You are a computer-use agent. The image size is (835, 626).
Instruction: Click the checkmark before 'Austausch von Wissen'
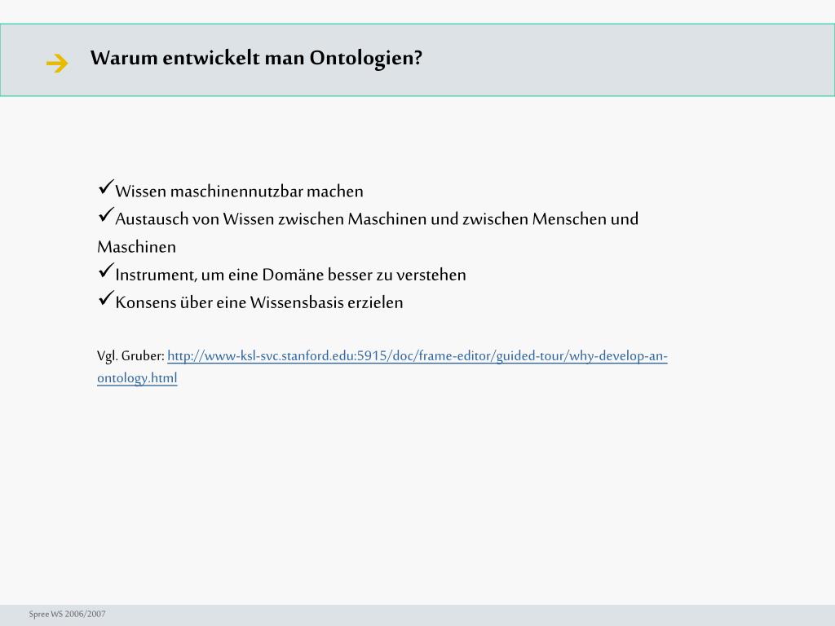(x=106, y=215)
